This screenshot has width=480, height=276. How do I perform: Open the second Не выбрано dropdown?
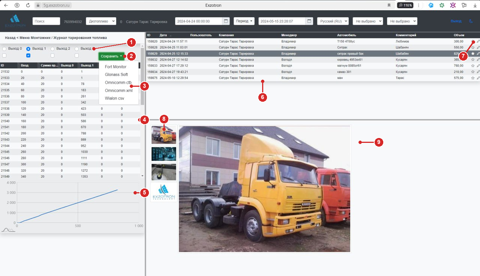(402, 21)
